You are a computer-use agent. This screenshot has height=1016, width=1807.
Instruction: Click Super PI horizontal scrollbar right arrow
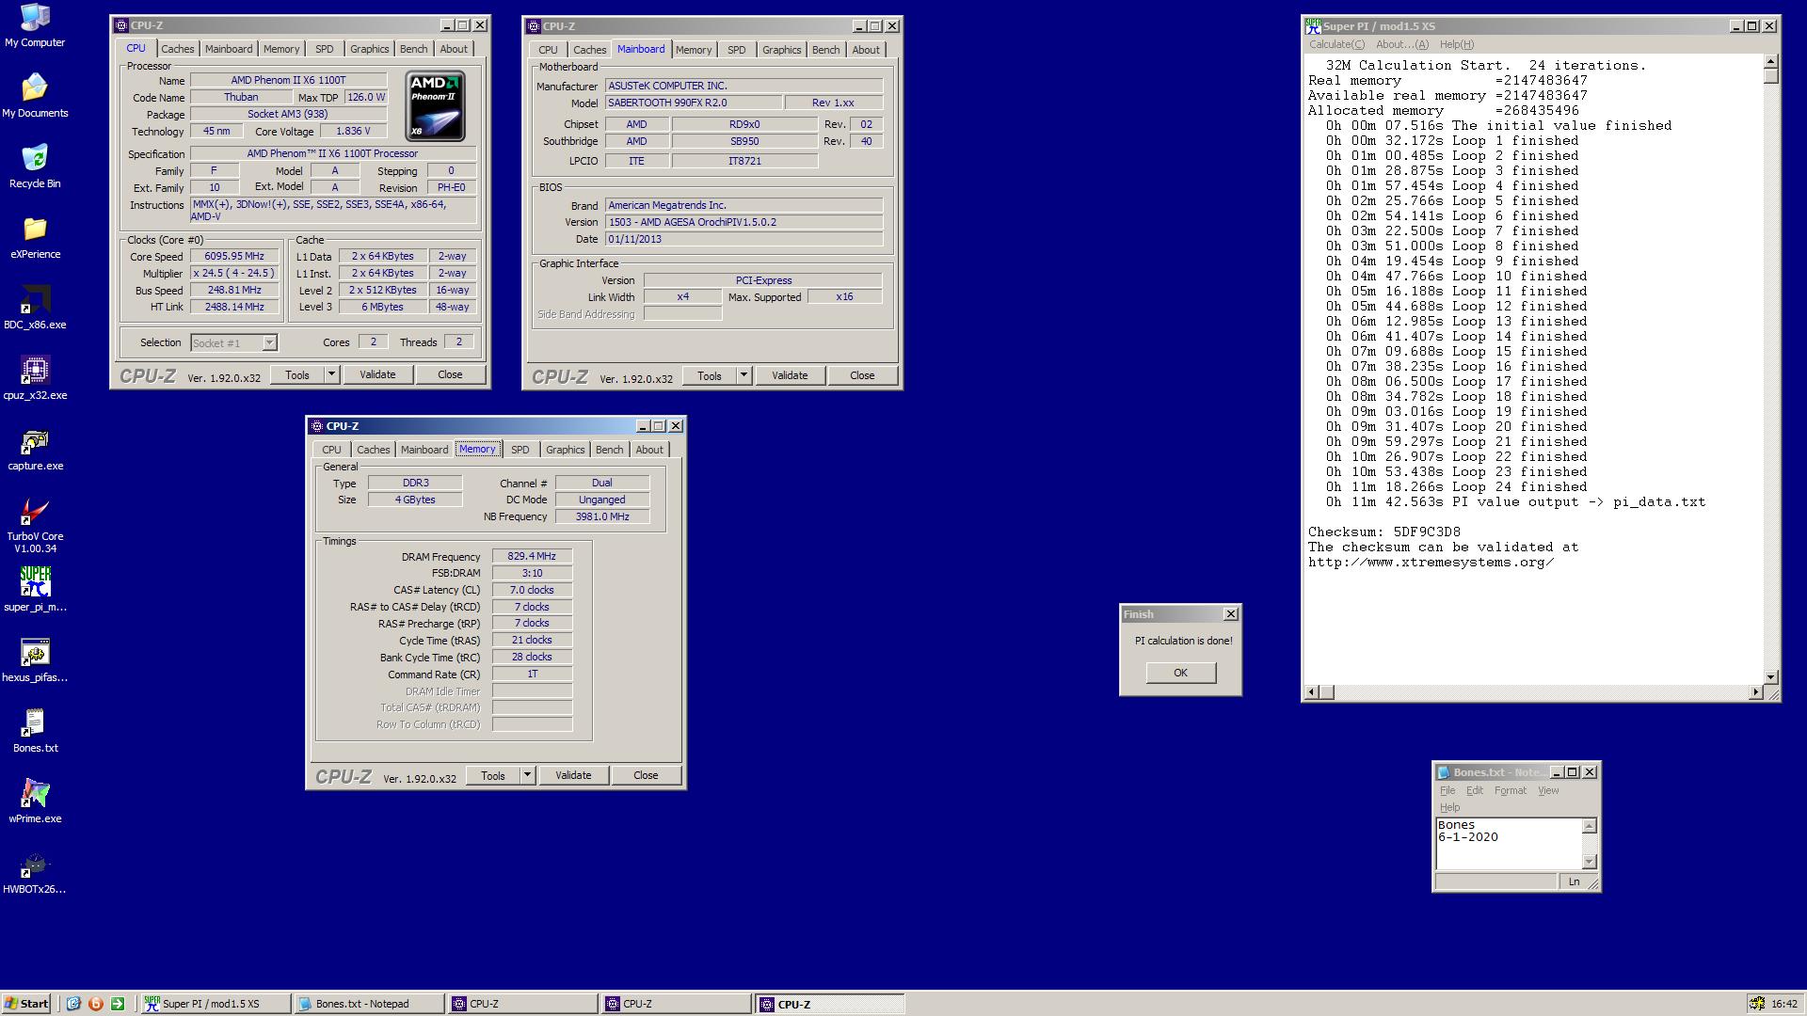1755,692
